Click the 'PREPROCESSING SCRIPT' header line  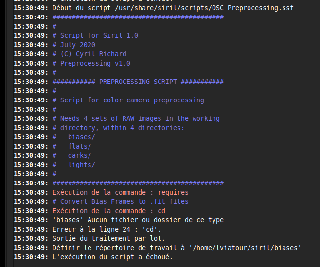coord(138,82)
